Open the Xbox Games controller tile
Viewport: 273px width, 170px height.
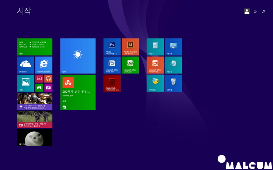click(x=39, y=88)
